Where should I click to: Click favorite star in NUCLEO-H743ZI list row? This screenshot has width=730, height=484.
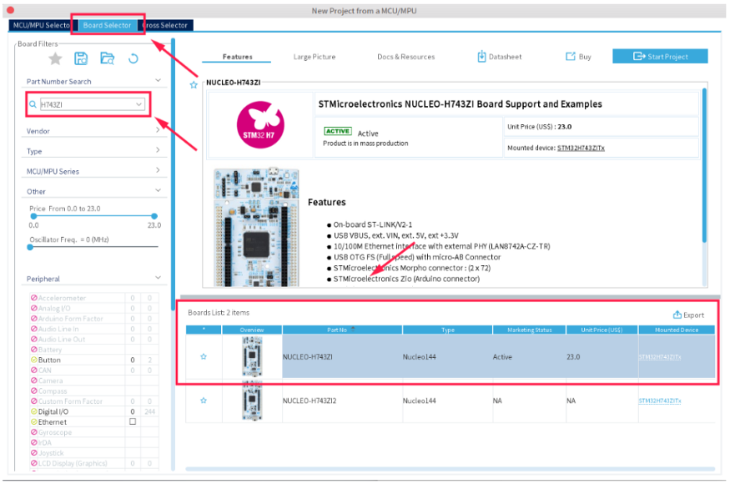point(204,356)
